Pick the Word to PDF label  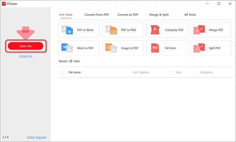click(85, 48)
